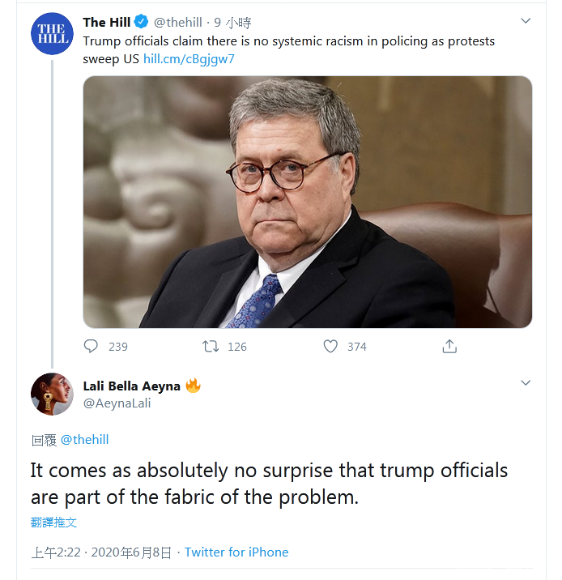Open Lali Bella Aeyna's profile picture
The width and height of the screenshot is (562, 580).
coord(52,394)
